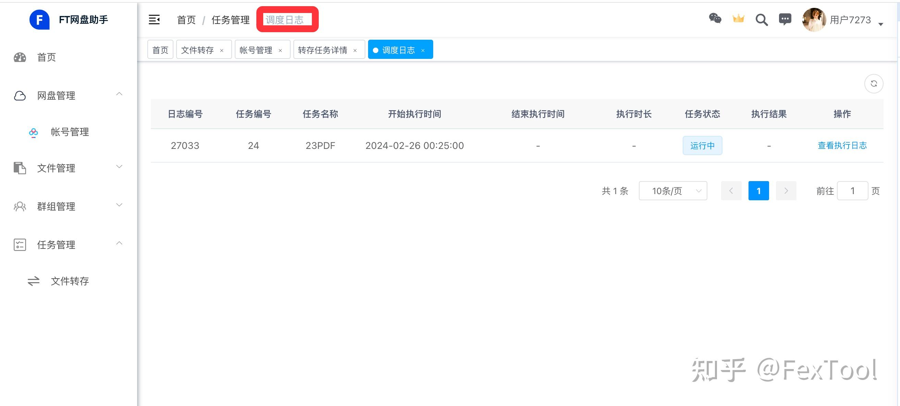Click the 任务编号 column header
Image resolution: width=900 pixels, height=406 pixels.
tap(253, 114)
